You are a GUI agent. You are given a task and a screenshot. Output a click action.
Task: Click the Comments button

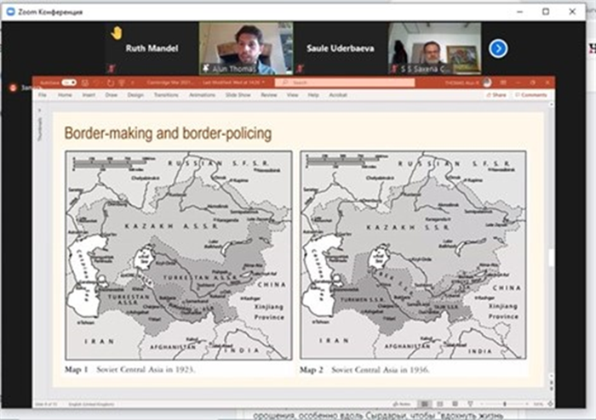(x=531, y=95)
